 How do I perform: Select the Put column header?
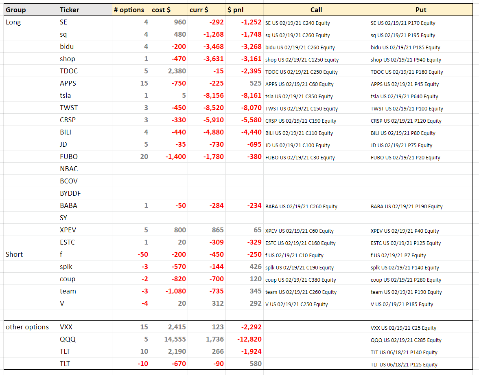point(421,10)
